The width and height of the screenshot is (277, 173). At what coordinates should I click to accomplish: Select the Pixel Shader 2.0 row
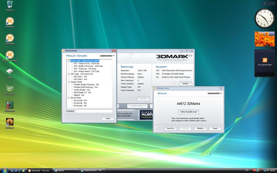click(83, 92)
